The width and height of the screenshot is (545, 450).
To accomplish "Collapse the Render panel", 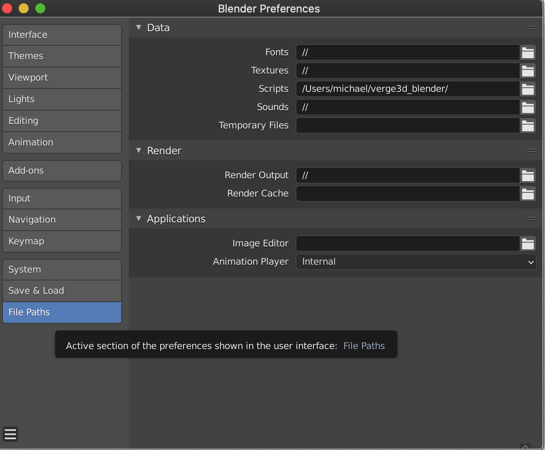I will point(139,150).
